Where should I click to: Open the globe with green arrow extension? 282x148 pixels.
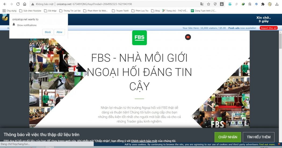243,4
